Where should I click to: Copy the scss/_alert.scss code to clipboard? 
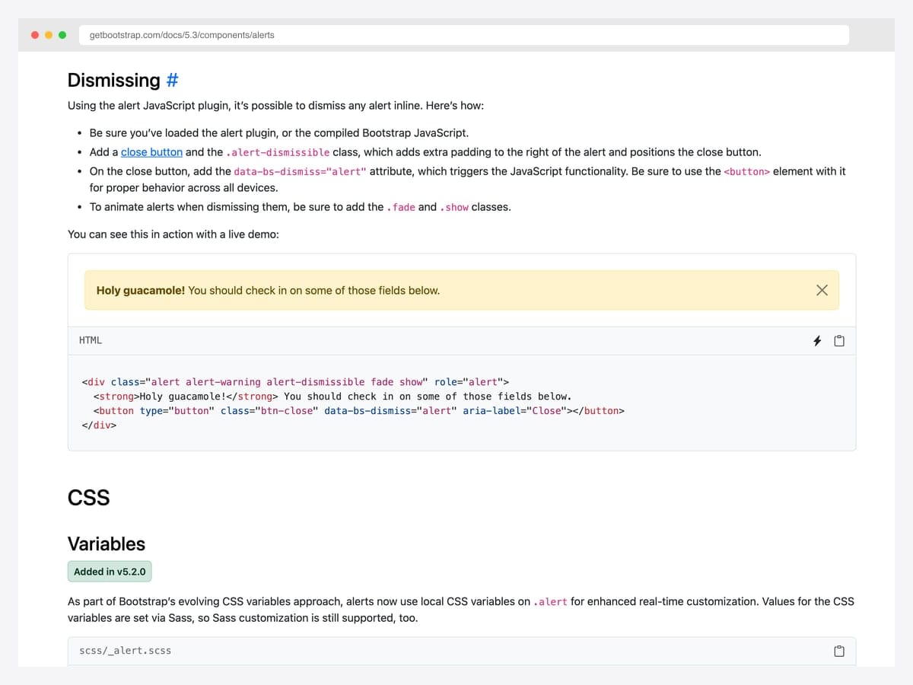(x=839, y=651)
